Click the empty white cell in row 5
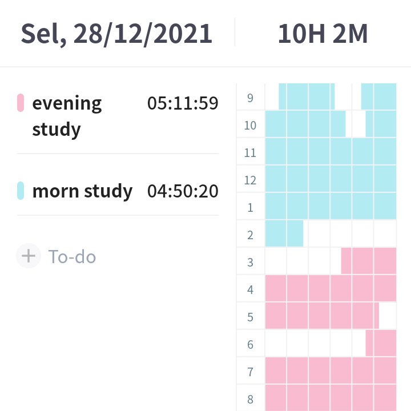The height and width of the screenshot is (411, 411). (388, 316)
